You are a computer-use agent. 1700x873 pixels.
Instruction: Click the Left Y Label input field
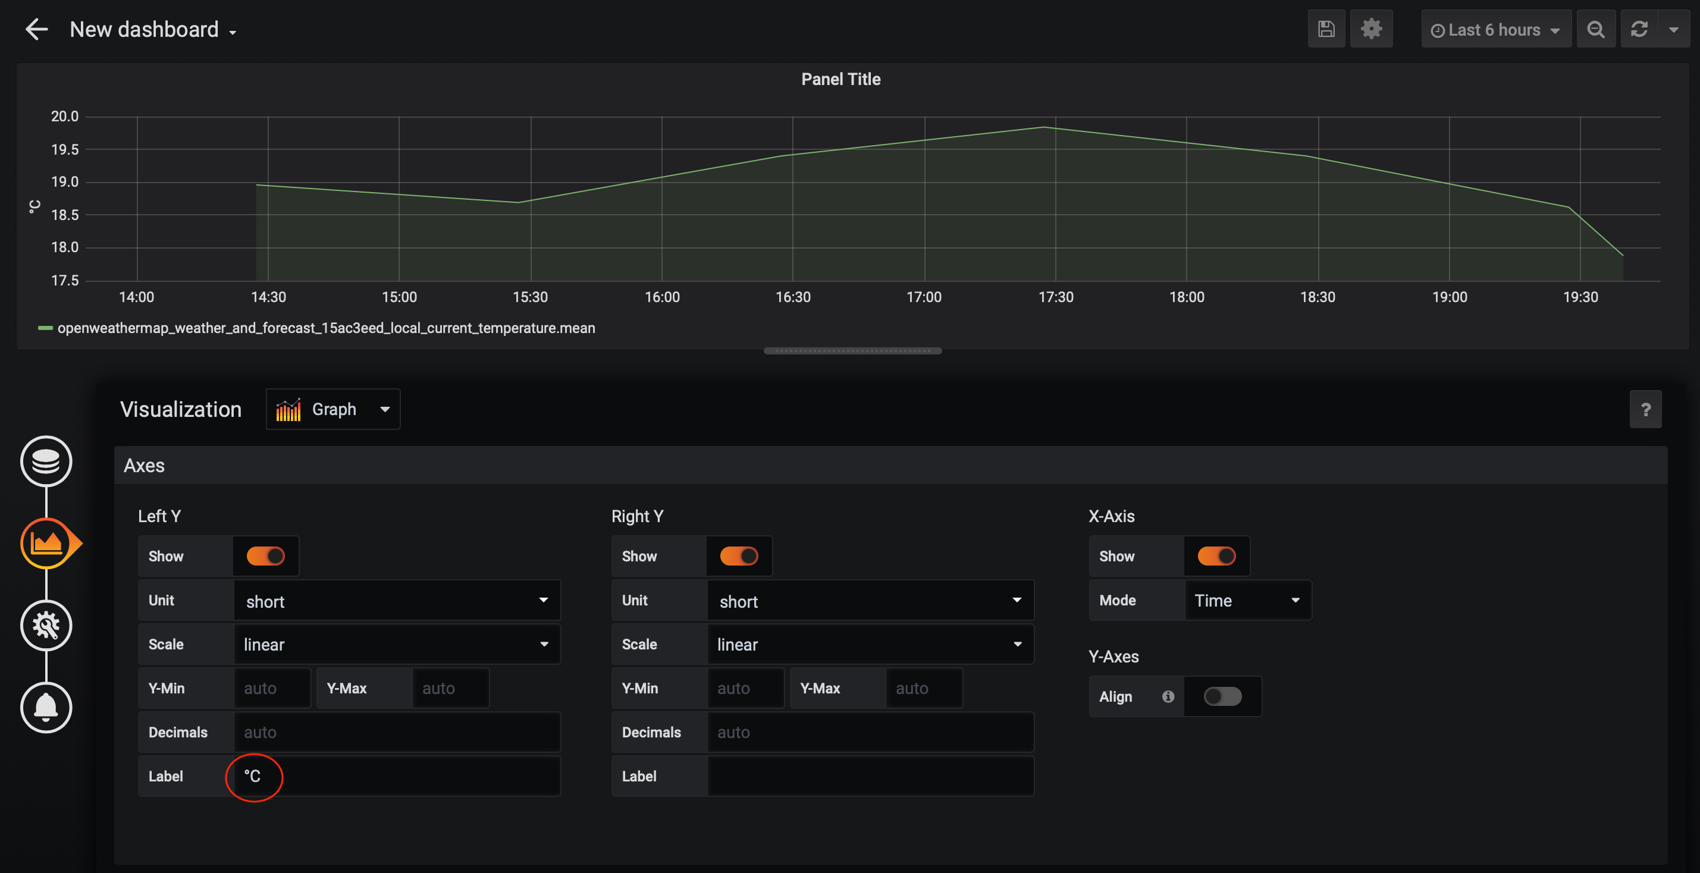point(397,776)
